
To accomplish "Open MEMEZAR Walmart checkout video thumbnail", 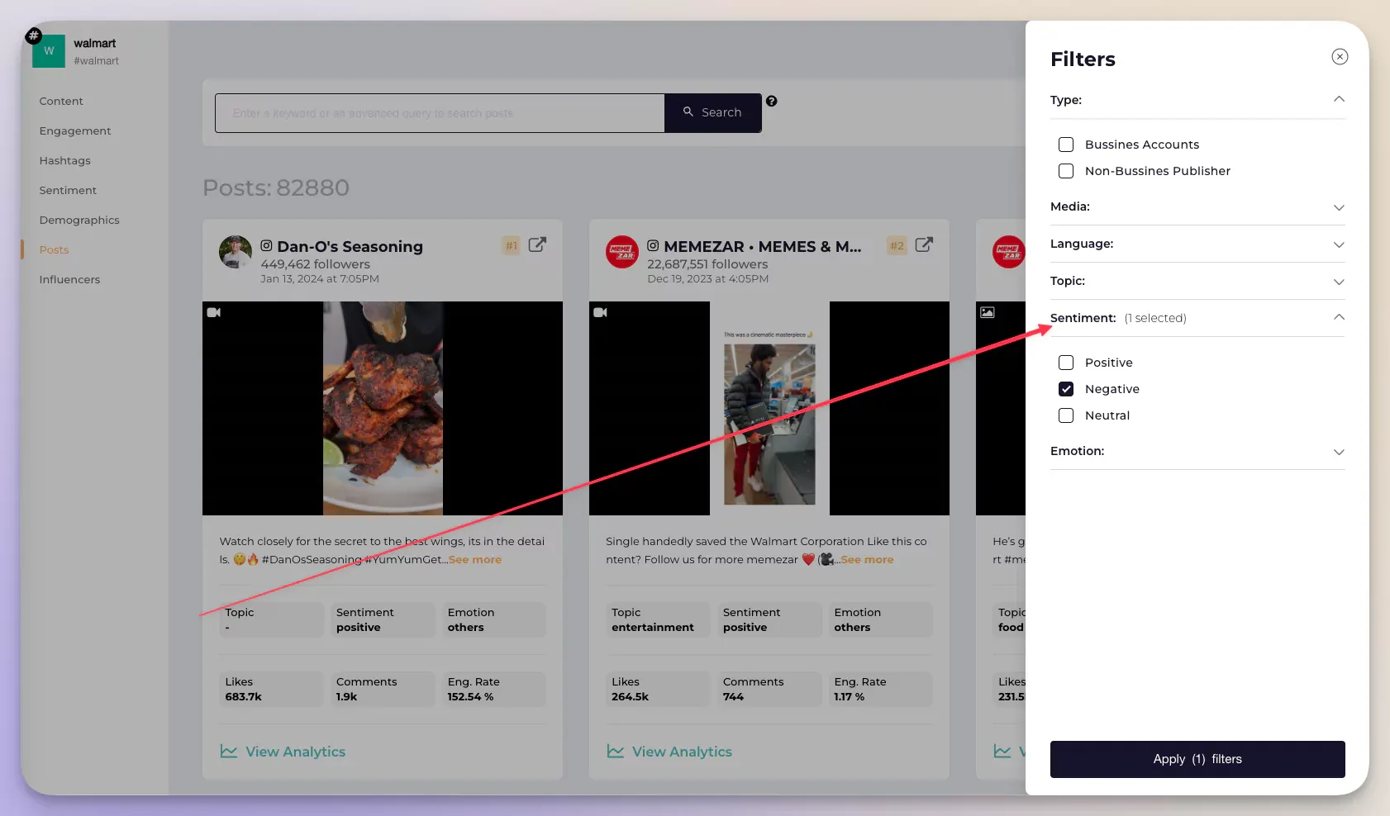I will pos(769,408).
